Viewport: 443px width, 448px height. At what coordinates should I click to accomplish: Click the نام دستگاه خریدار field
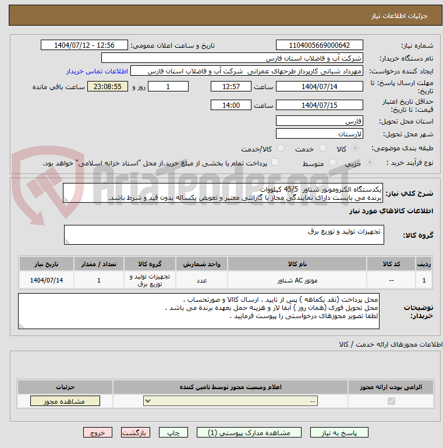click(x=232, y=58)
